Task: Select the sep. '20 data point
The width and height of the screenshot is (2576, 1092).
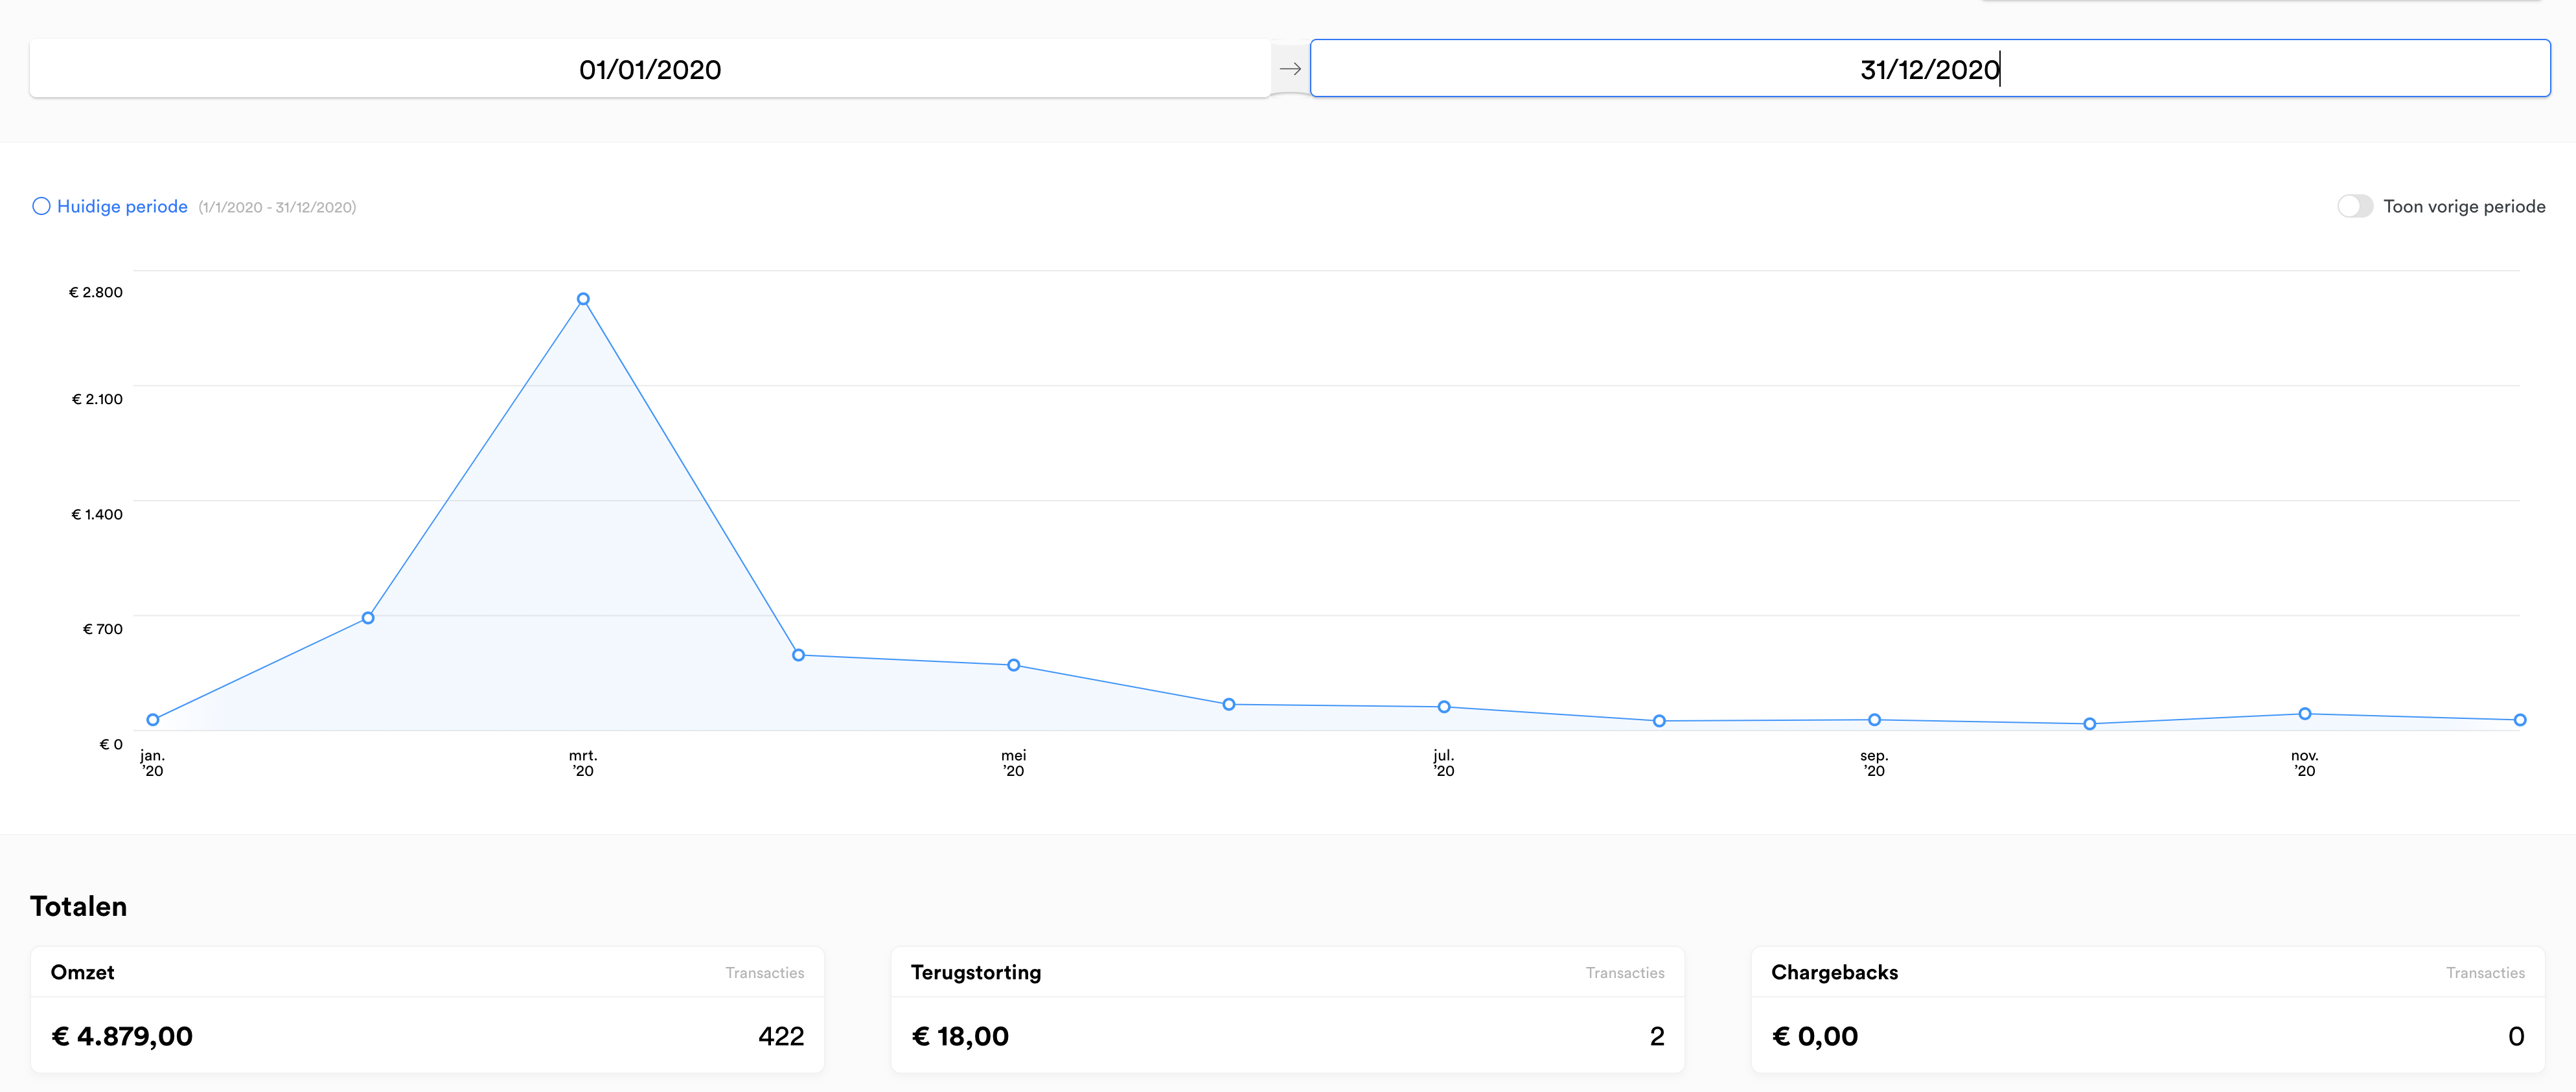Action: pyautogui.click(x=1874, y=720)
